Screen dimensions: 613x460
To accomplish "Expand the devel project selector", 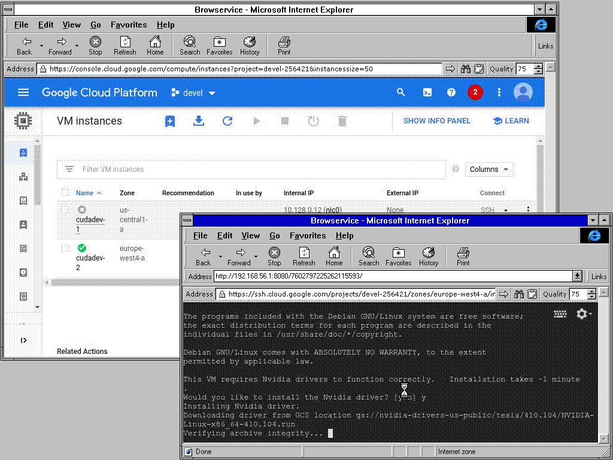I will (x=193, y=93).
